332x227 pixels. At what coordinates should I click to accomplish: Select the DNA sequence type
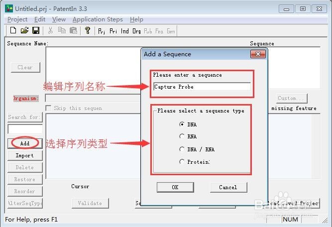coord(182,124)
